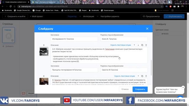Open the IQ browser extension

pyautogui.click(x=167, y=6)
